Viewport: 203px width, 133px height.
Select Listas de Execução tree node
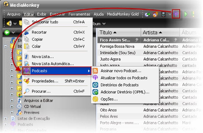tap(34, 118)
